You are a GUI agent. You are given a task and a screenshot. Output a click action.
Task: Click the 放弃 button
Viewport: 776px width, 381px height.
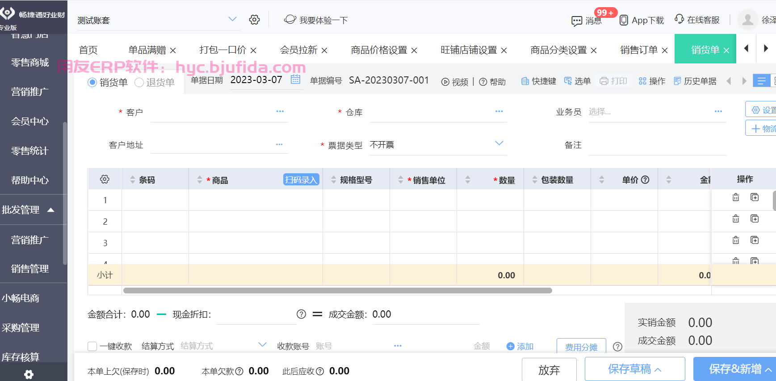click(x=549, y=370)
